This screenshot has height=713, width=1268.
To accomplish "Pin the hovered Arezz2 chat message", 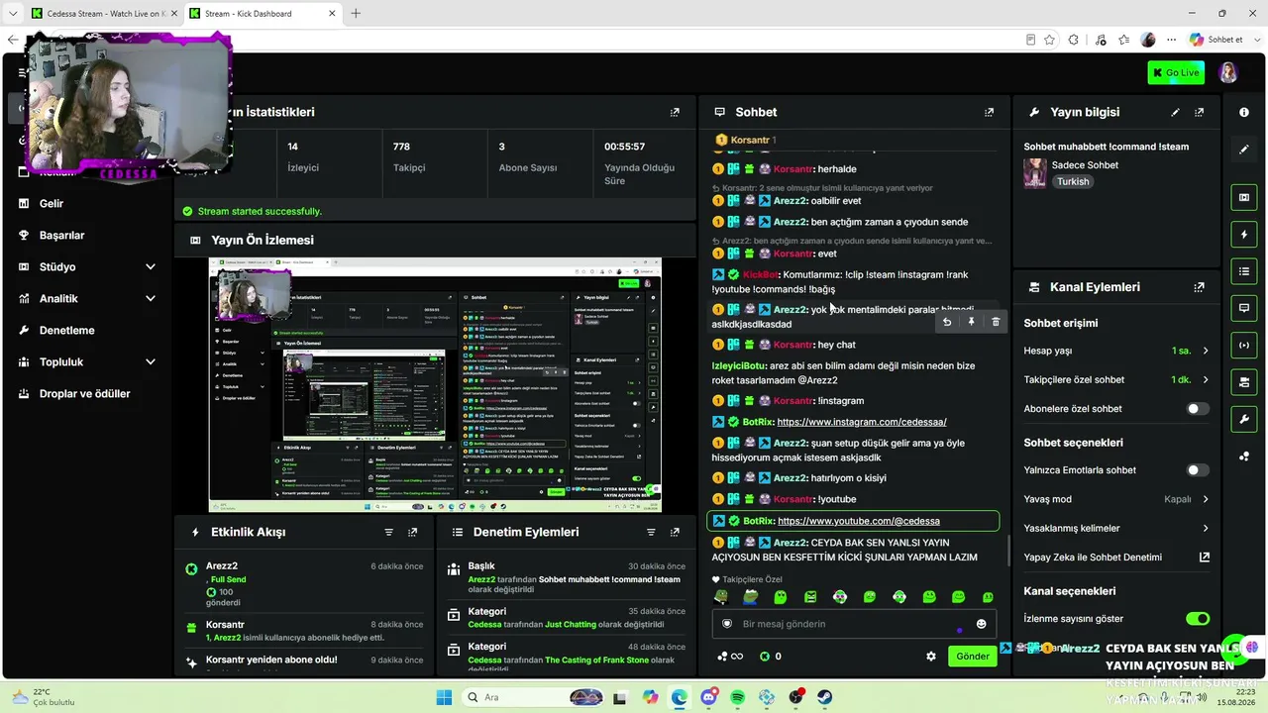I will pos(971,322).
